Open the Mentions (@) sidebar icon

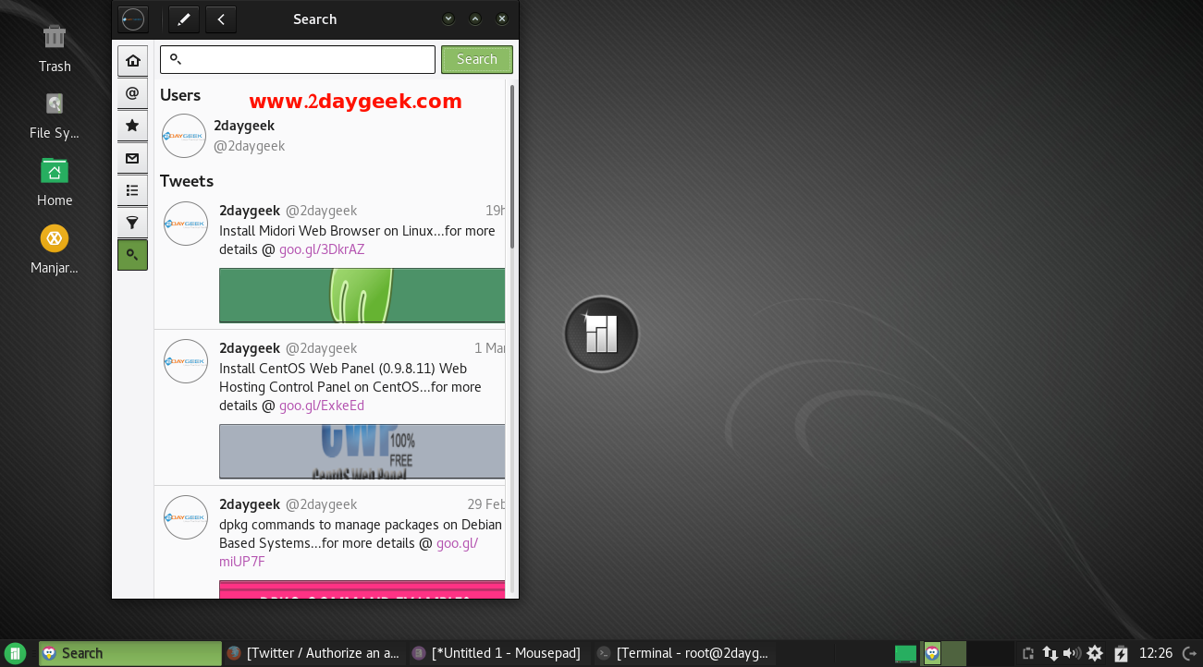click(x=132, y=93)
